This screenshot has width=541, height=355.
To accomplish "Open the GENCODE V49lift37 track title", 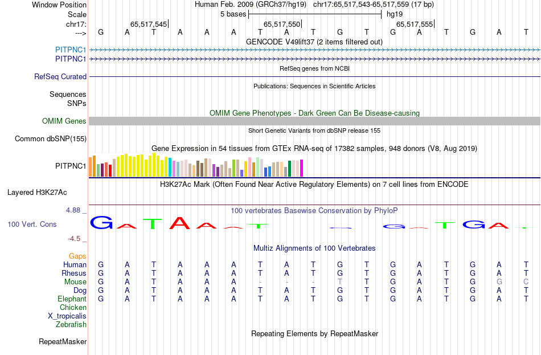I will 314,42.
